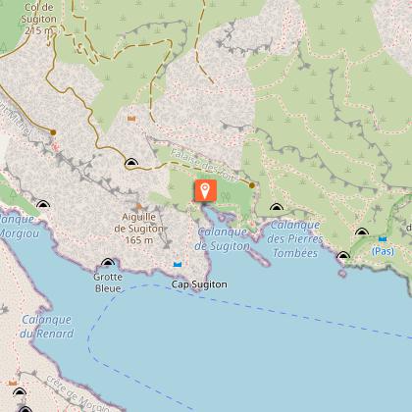Select the cave icon above Grotte Bleue label

click(x=108, y=262)
